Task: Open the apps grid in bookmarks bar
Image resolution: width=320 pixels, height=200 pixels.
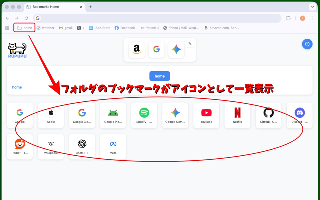Action: click(x=7, y=28)
